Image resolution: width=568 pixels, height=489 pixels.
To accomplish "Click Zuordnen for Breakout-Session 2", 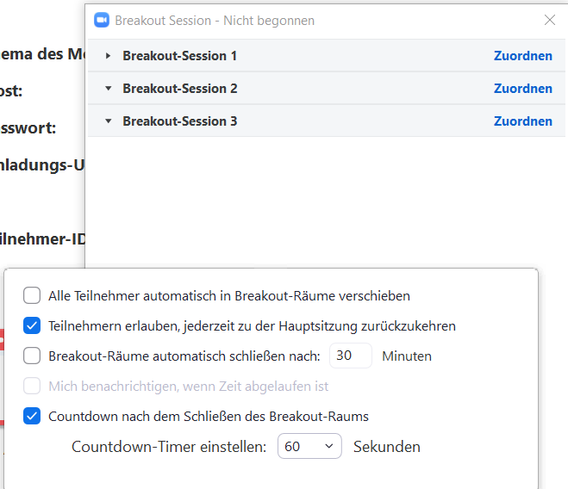I will (x=522, y=89).
